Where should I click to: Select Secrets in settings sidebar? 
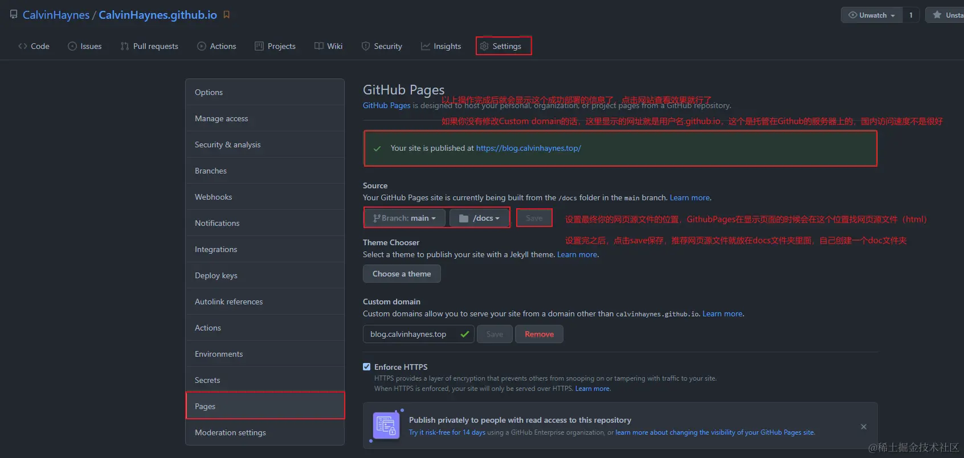[x=265, y=380]
